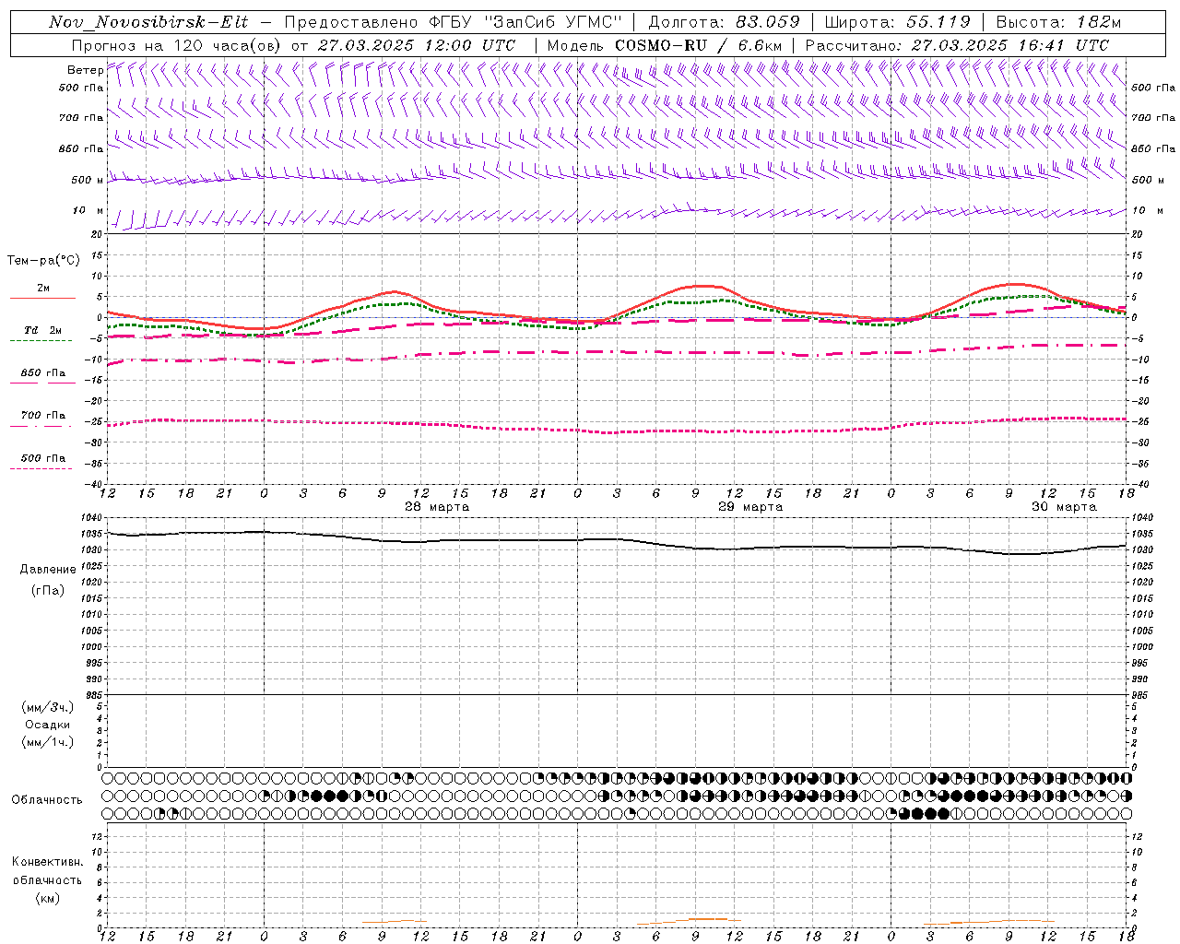
Task: Click the (мм/1ч.) precipitation unit label
Action: click(x=48, y=742)
